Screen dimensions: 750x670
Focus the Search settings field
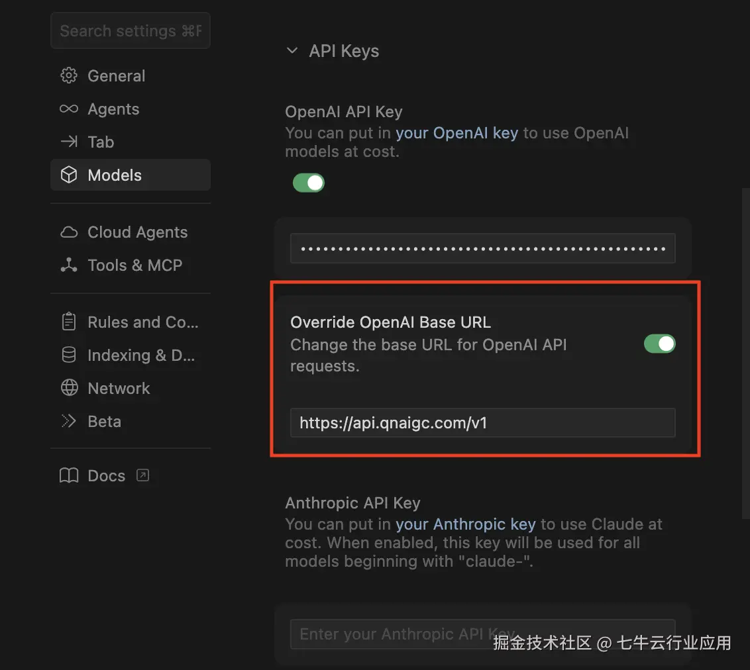130,30
